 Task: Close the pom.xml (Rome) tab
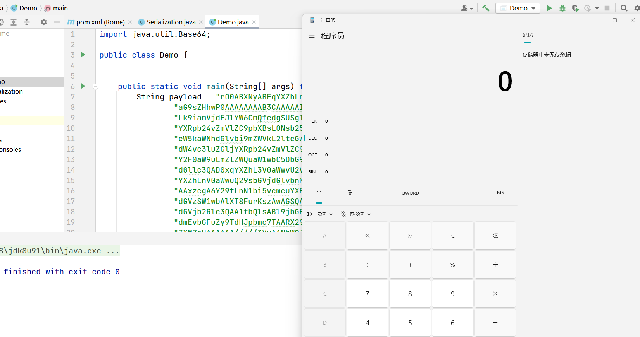click(130, 22)
